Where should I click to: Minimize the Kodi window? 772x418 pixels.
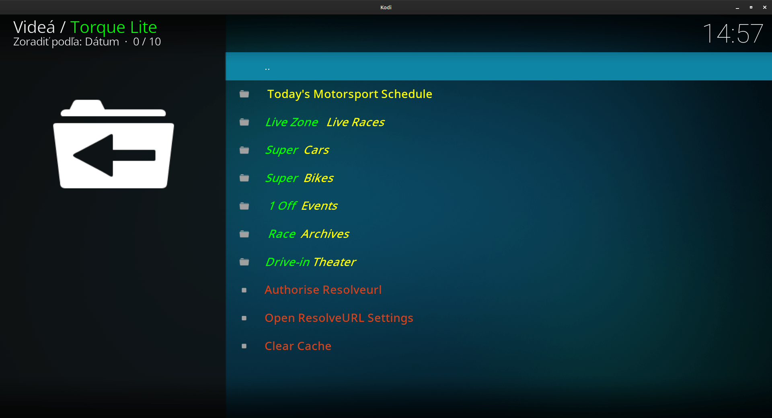[x=737, y=7]
